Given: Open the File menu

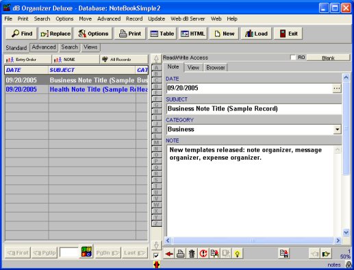Looking at the screenshot, I should [8, 19].
